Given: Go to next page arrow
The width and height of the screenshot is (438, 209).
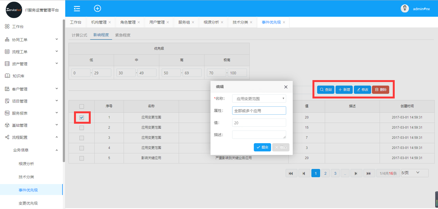Looking at the screenshot, I should [x=356, y=173].
